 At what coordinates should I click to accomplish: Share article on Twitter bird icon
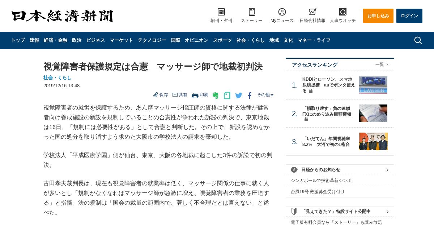[x=239, y=95]
